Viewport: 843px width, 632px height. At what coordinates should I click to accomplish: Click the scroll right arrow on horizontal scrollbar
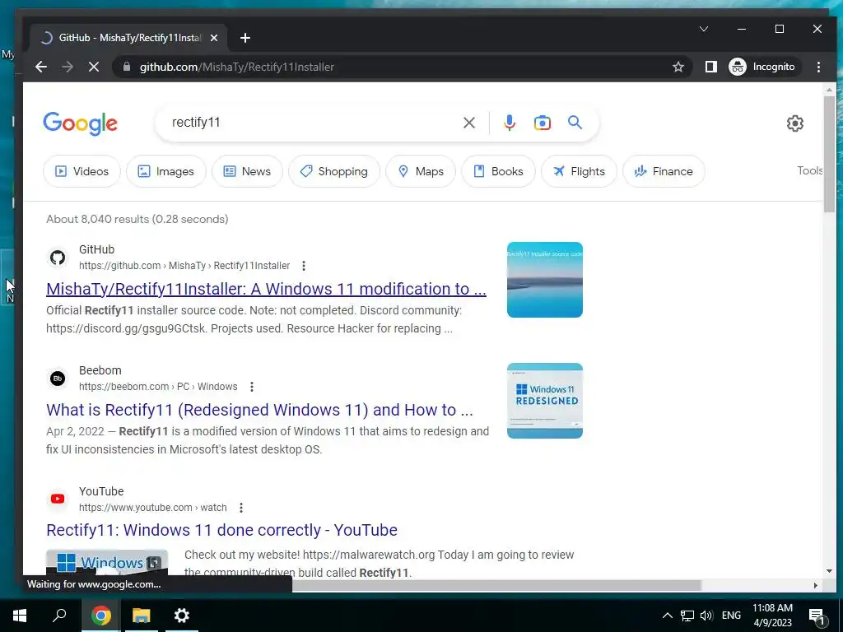pos(816,585)
